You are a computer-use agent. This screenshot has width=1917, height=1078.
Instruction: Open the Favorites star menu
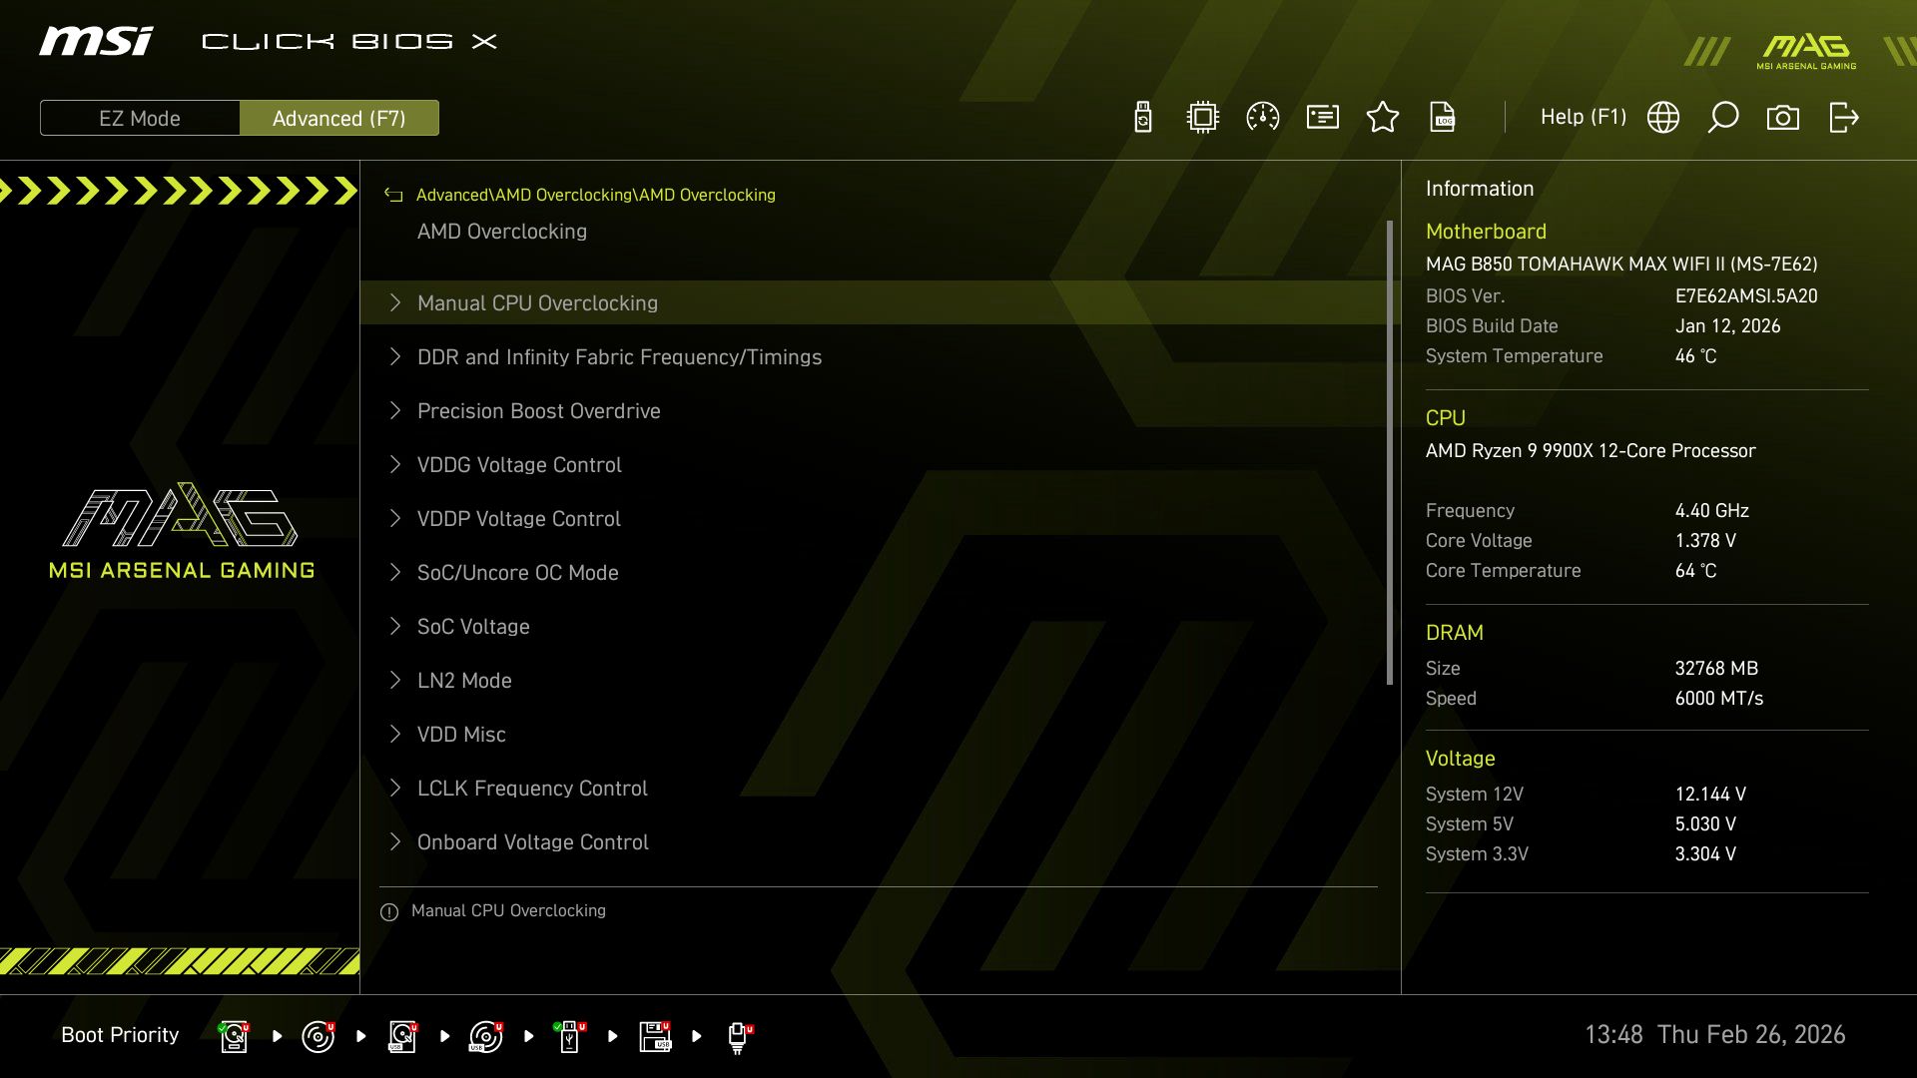point(1383,117)
